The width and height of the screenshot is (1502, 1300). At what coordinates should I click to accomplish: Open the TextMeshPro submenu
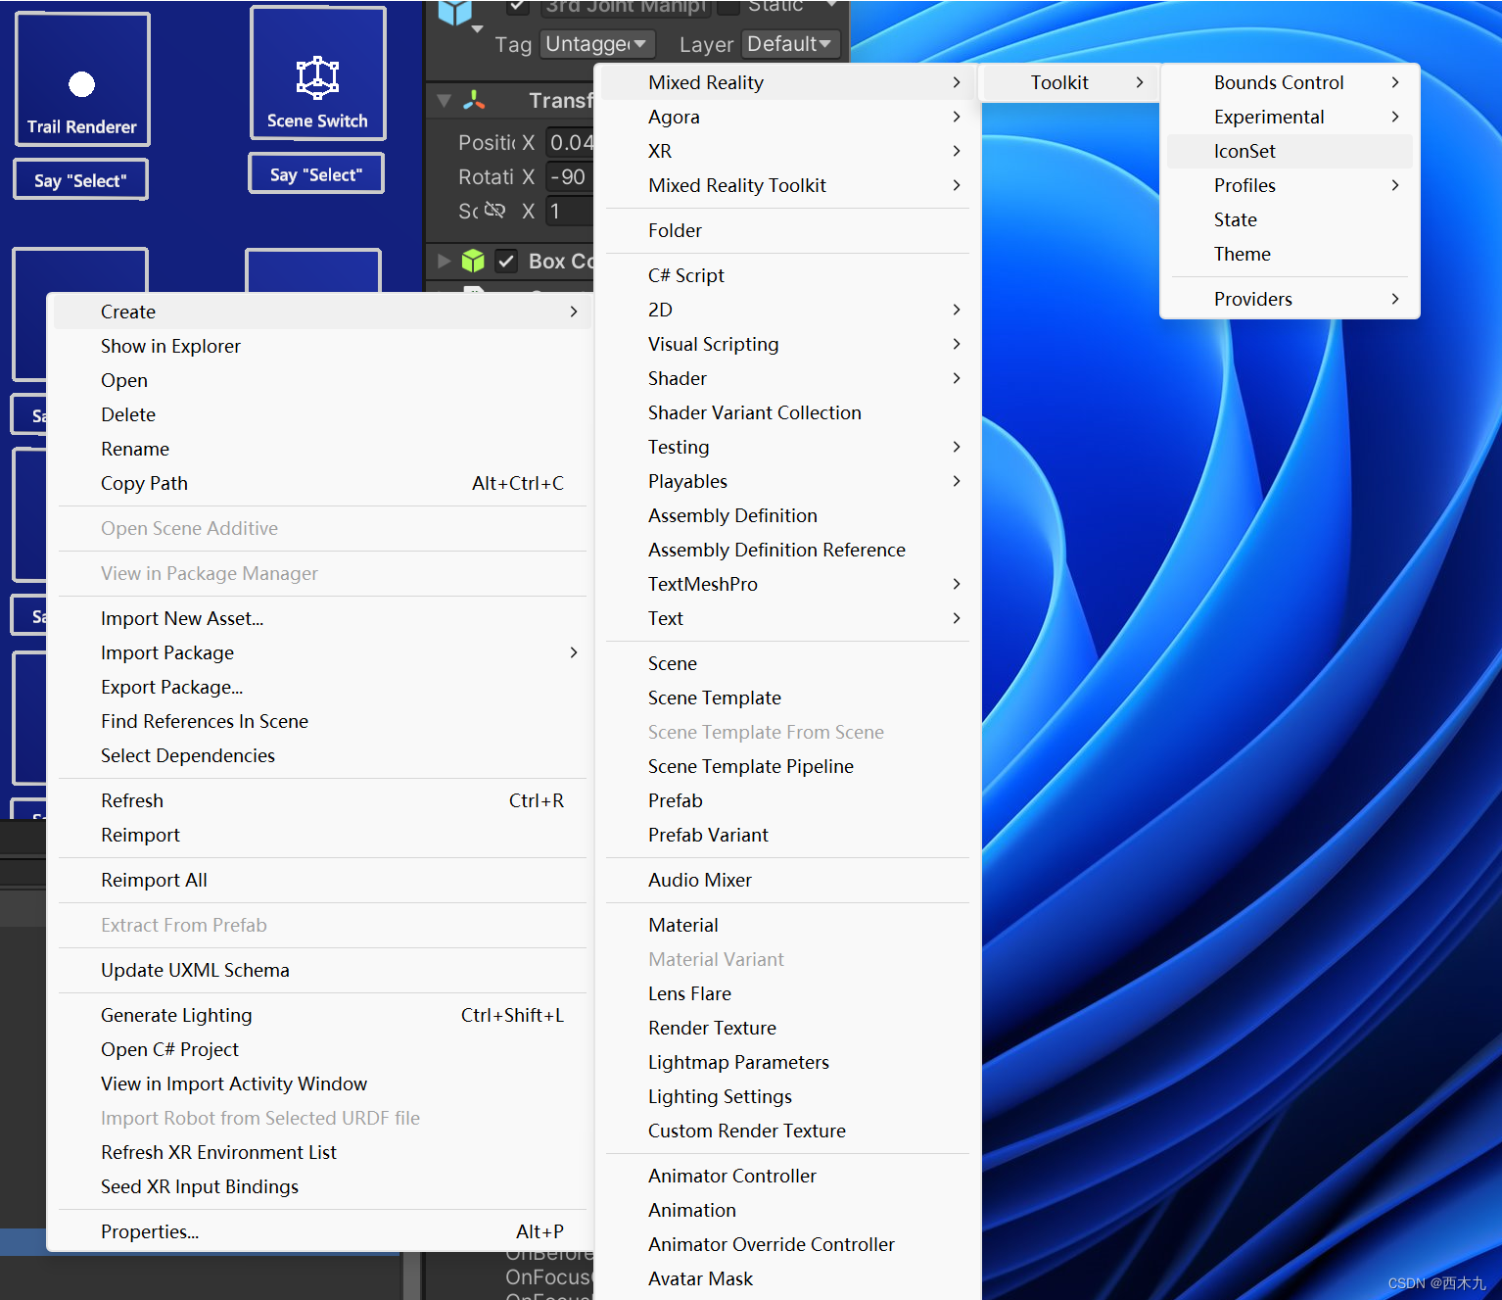788,584
